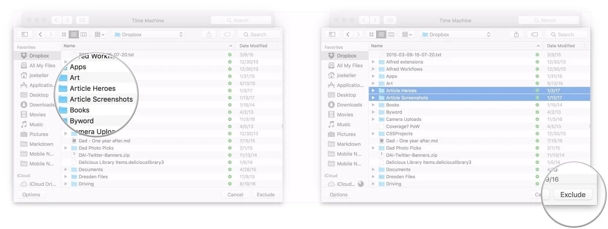
Task: Expand the Apps folder in right dialog
Action: click(x=373, y=76)
